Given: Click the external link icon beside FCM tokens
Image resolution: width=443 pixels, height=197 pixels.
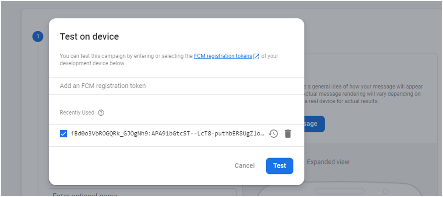Looking at the screenshot, I should tap(256, 56).
